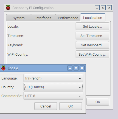Minimize the Raspberry Pi Configuration window
Image resolution: width=118 pixels, height=119 pixels.
pos(97,8)
